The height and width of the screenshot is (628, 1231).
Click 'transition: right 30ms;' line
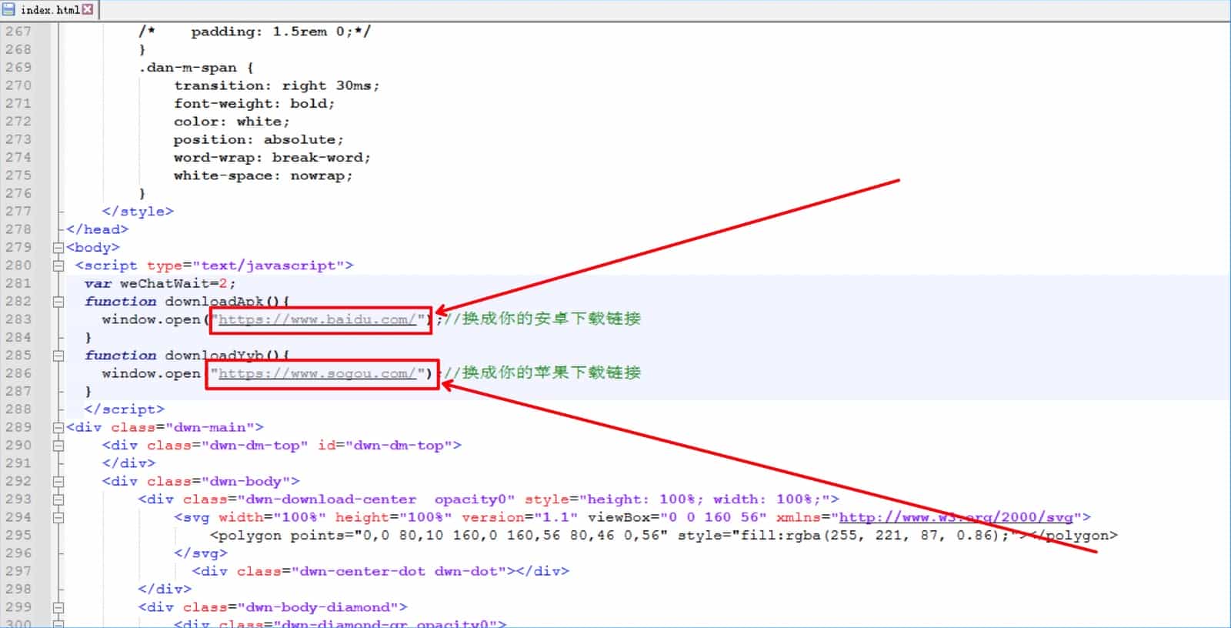[277, 85]
